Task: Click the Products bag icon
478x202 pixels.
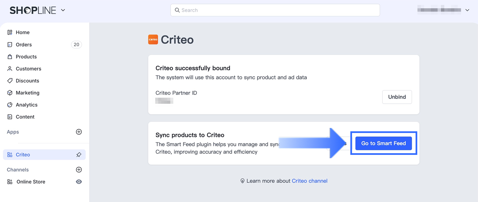Action: click(x=10, y=57)
